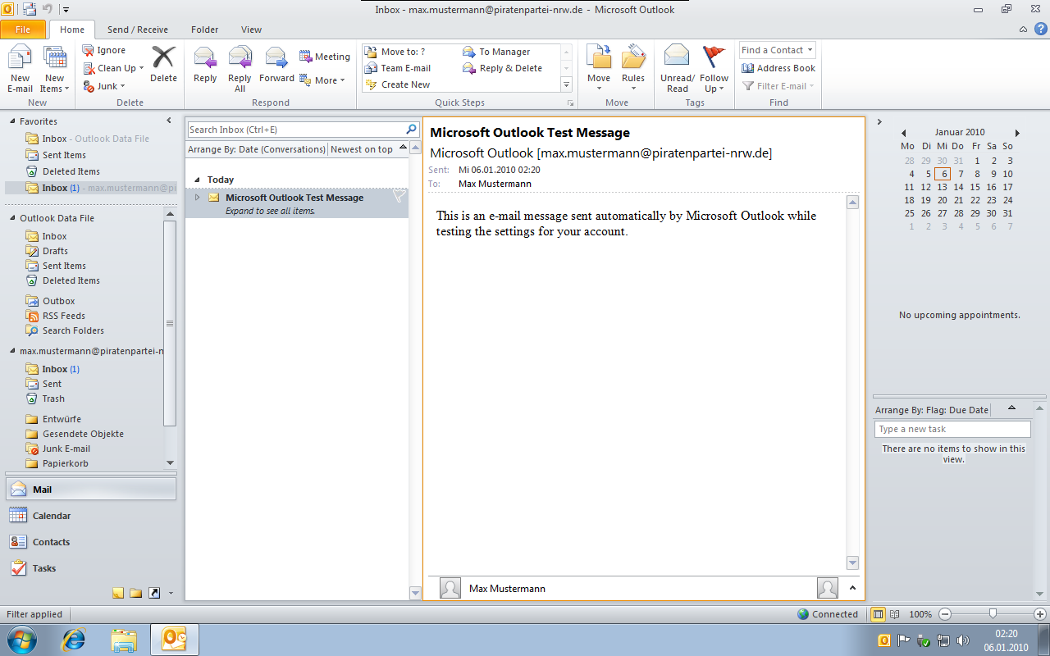1050x656 pixels.
Task: Flag the Microsoft Outlook Test Message
Action: [398, 197]
